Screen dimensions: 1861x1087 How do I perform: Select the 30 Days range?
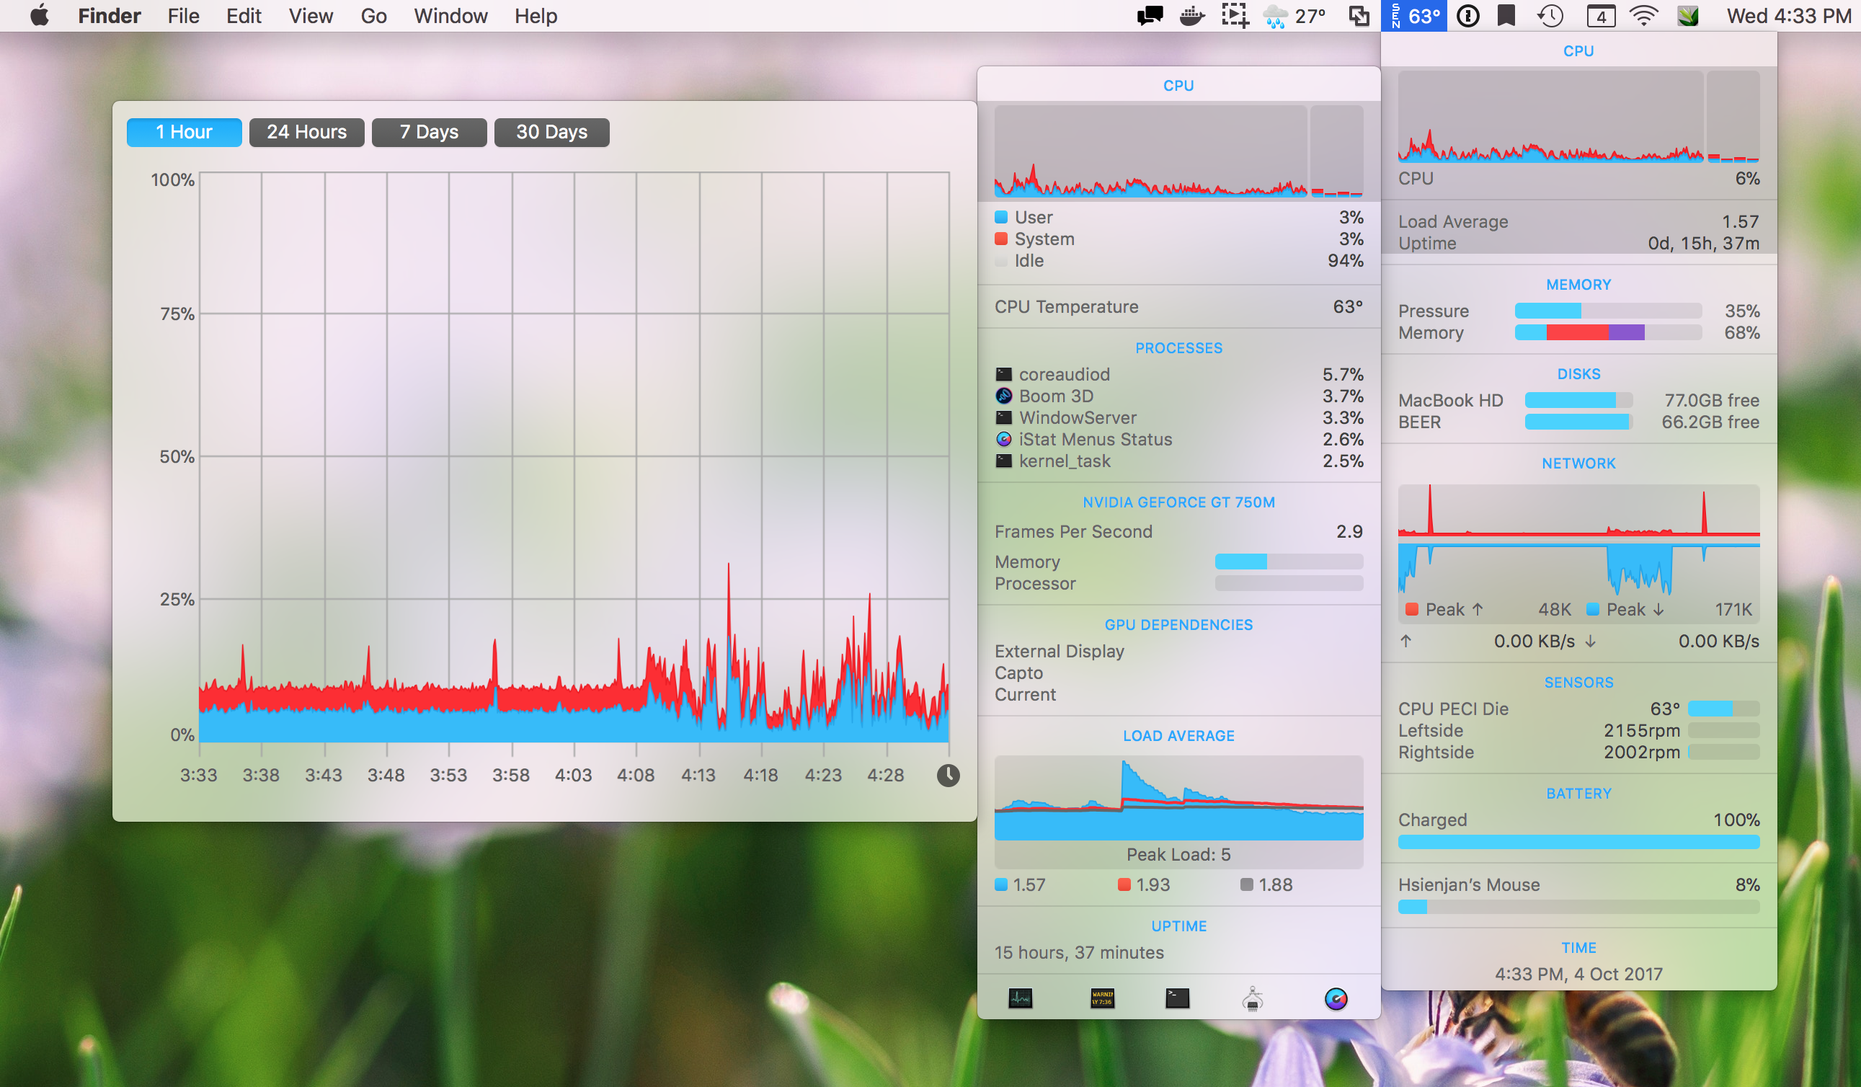[551, 132]
